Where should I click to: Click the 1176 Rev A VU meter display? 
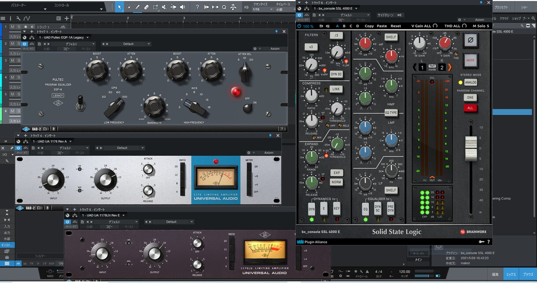216,178
